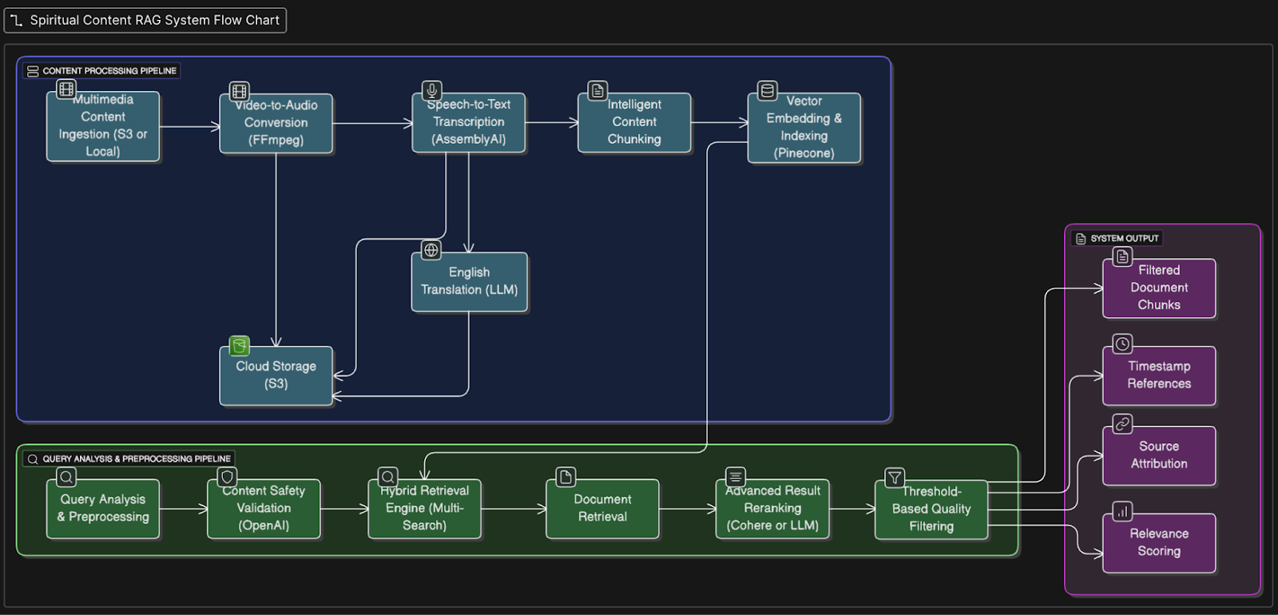Click the film icon on Multimedia Content Ingestion

[66, 89]
